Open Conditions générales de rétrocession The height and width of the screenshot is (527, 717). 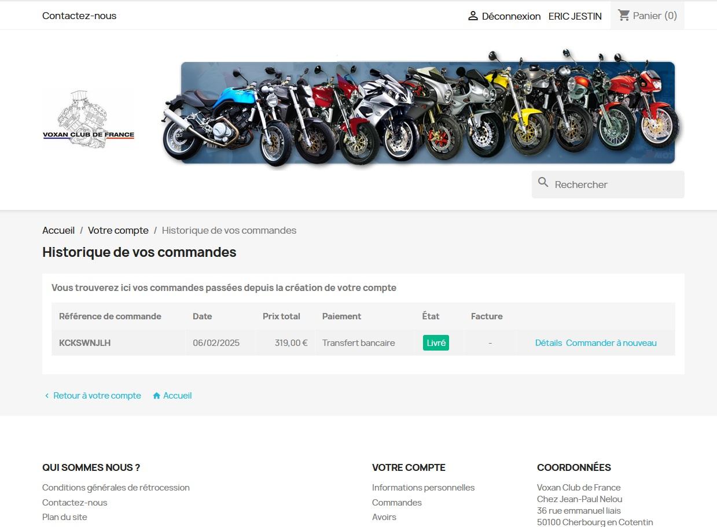[116, 488]
